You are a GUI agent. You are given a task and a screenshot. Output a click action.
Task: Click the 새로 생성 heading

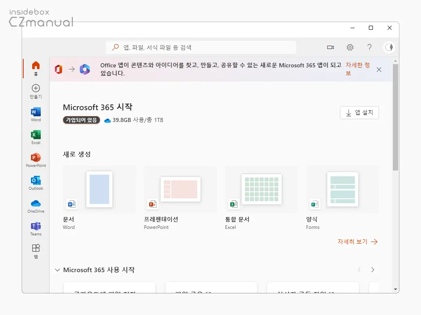(77, 154)
